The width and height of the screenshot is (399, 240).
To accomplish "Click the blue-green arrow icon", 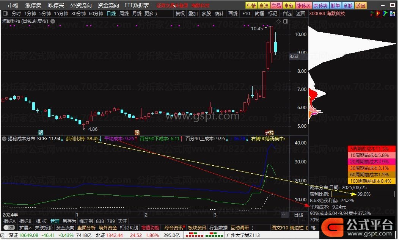I will (x=385, y=14).
